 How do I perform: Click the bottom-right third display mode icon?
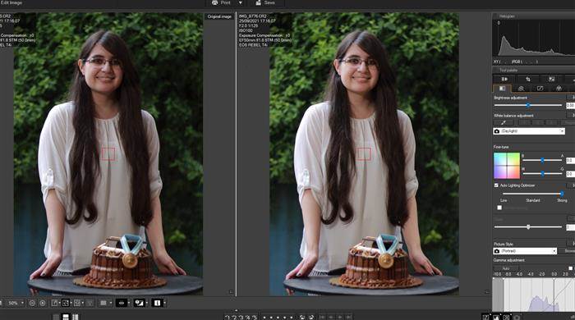507,317
